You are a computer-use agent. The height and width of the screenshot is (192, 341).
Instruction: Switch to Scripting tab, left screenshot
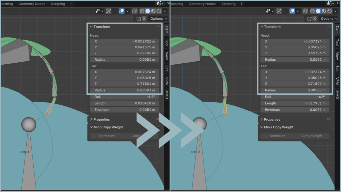pyautogui.click(x=58, y=4)
